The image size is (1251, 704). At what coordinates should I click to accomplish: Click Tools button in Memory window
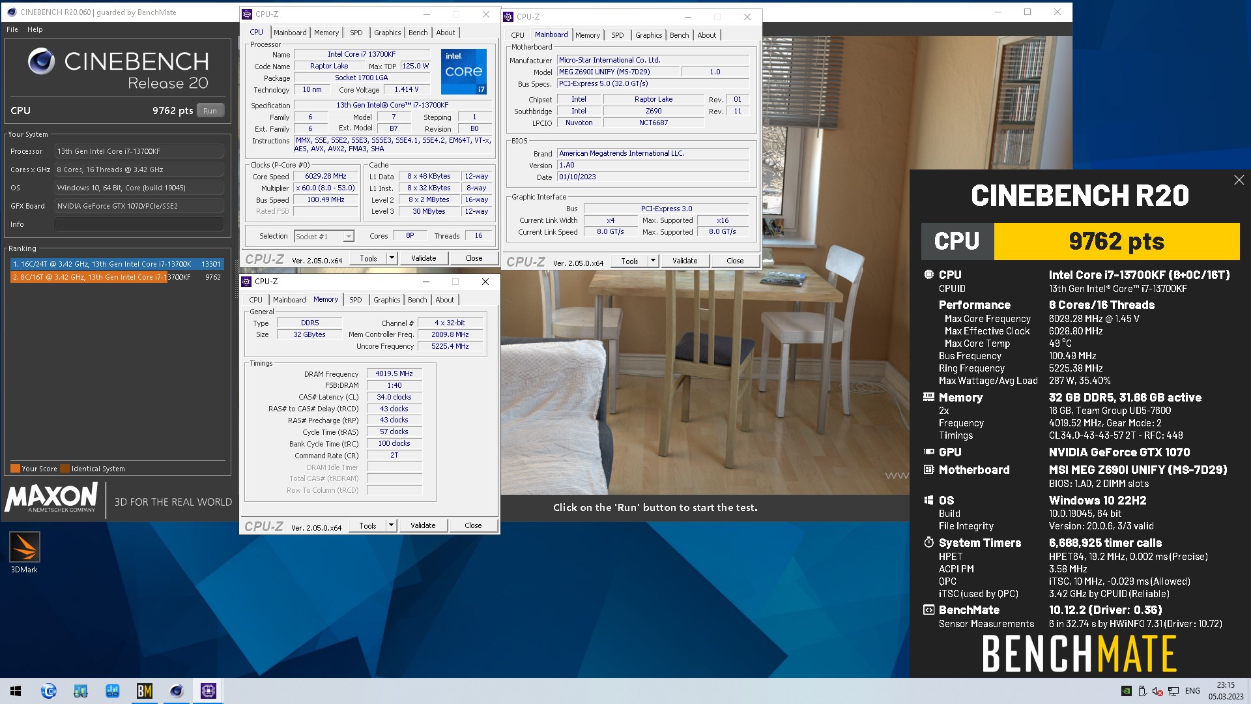point(367,526)
